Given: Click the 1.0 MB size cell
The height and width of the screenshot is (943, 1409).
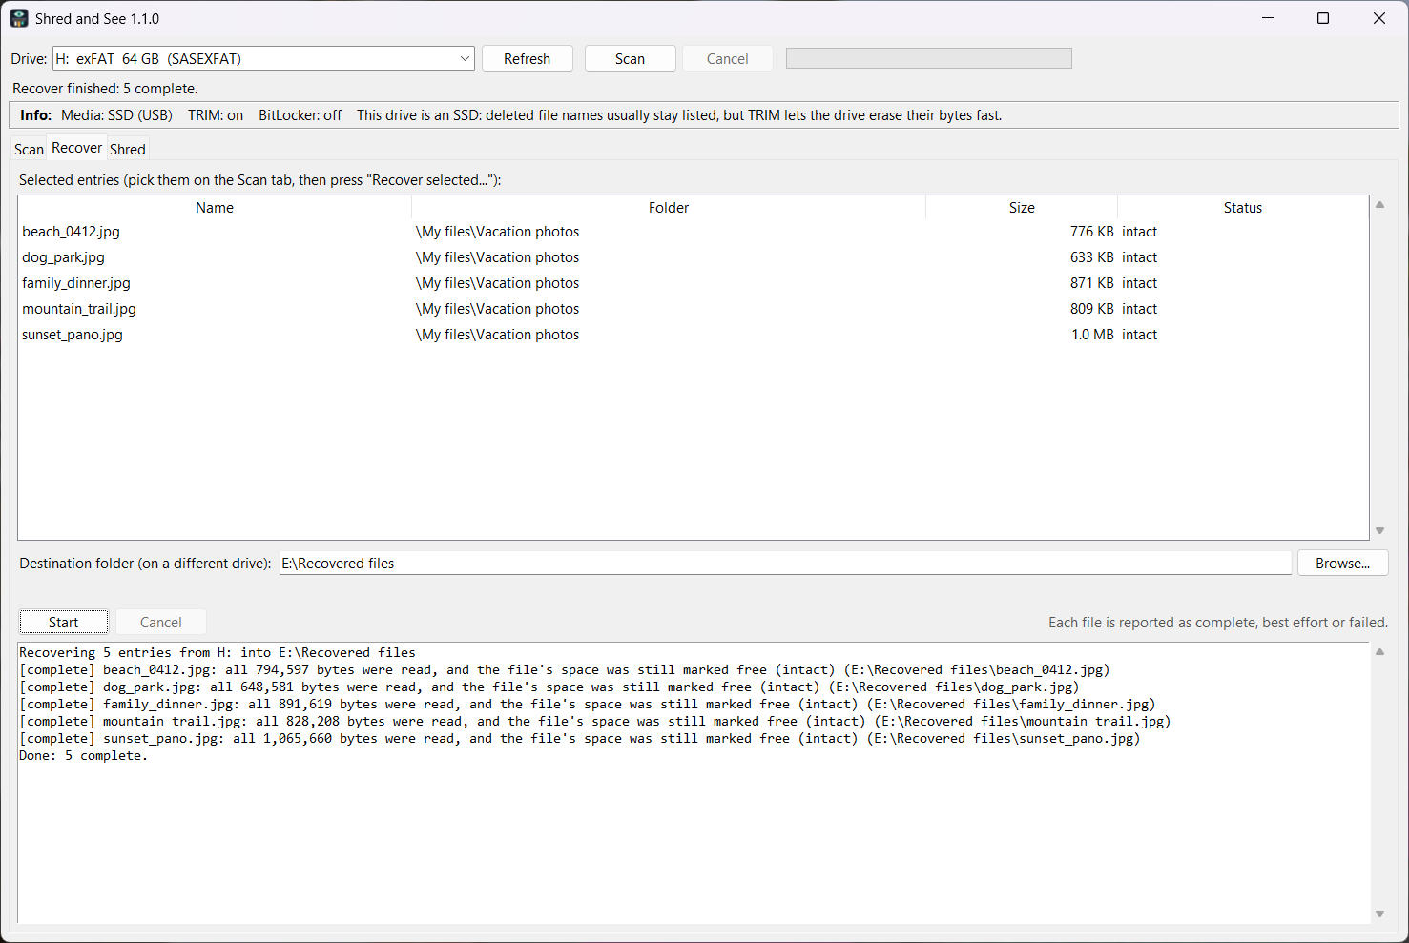Looking at the screenshot, I should tap(1092, 335).
